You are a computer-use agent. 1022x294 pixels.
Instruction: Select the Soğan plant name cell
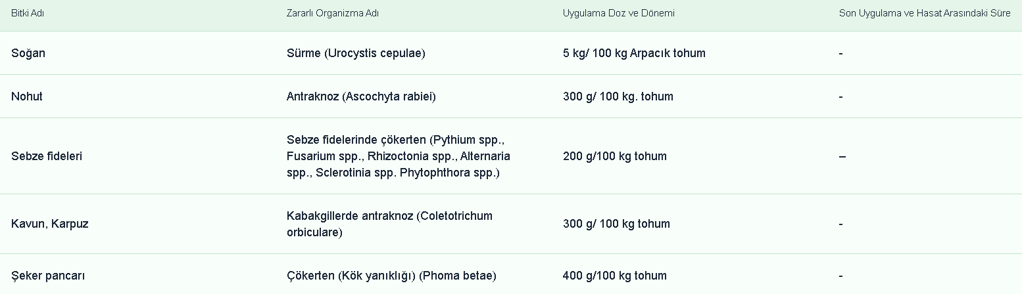(x=28, y=53)
